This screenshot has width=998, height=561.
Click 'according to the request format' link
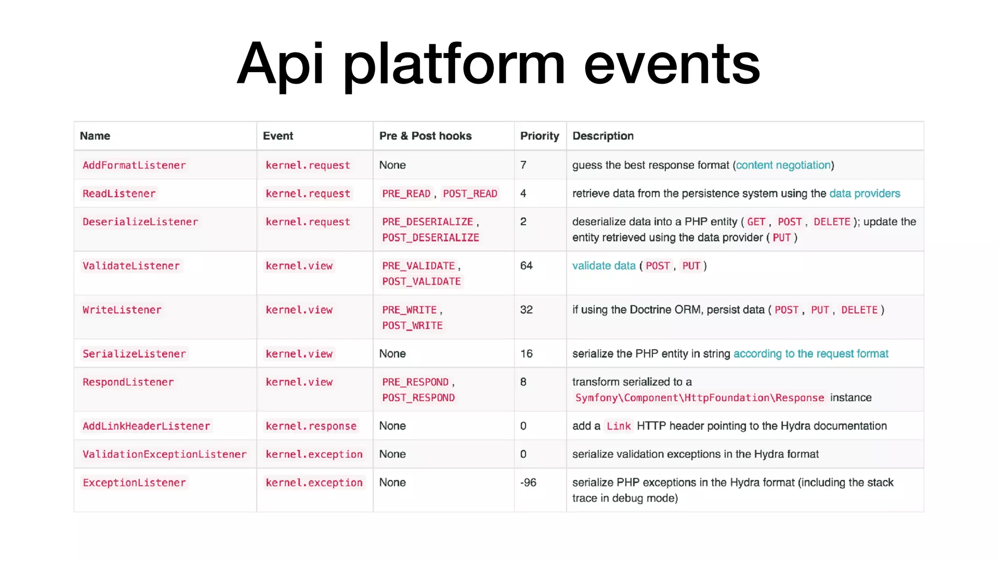(x=811, y=354)
